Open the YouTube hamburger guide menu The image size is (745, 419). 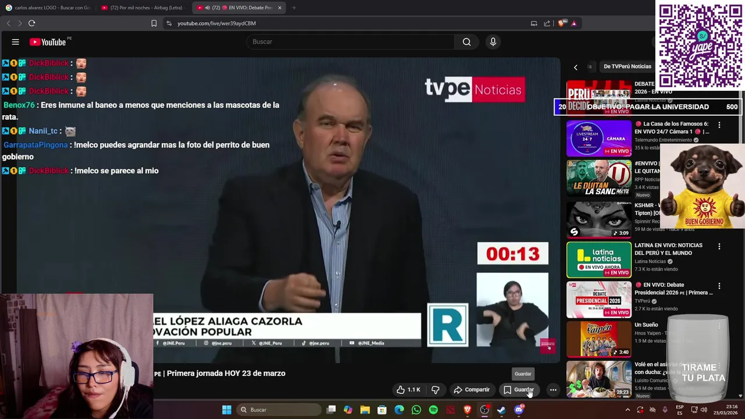point(16,42)
